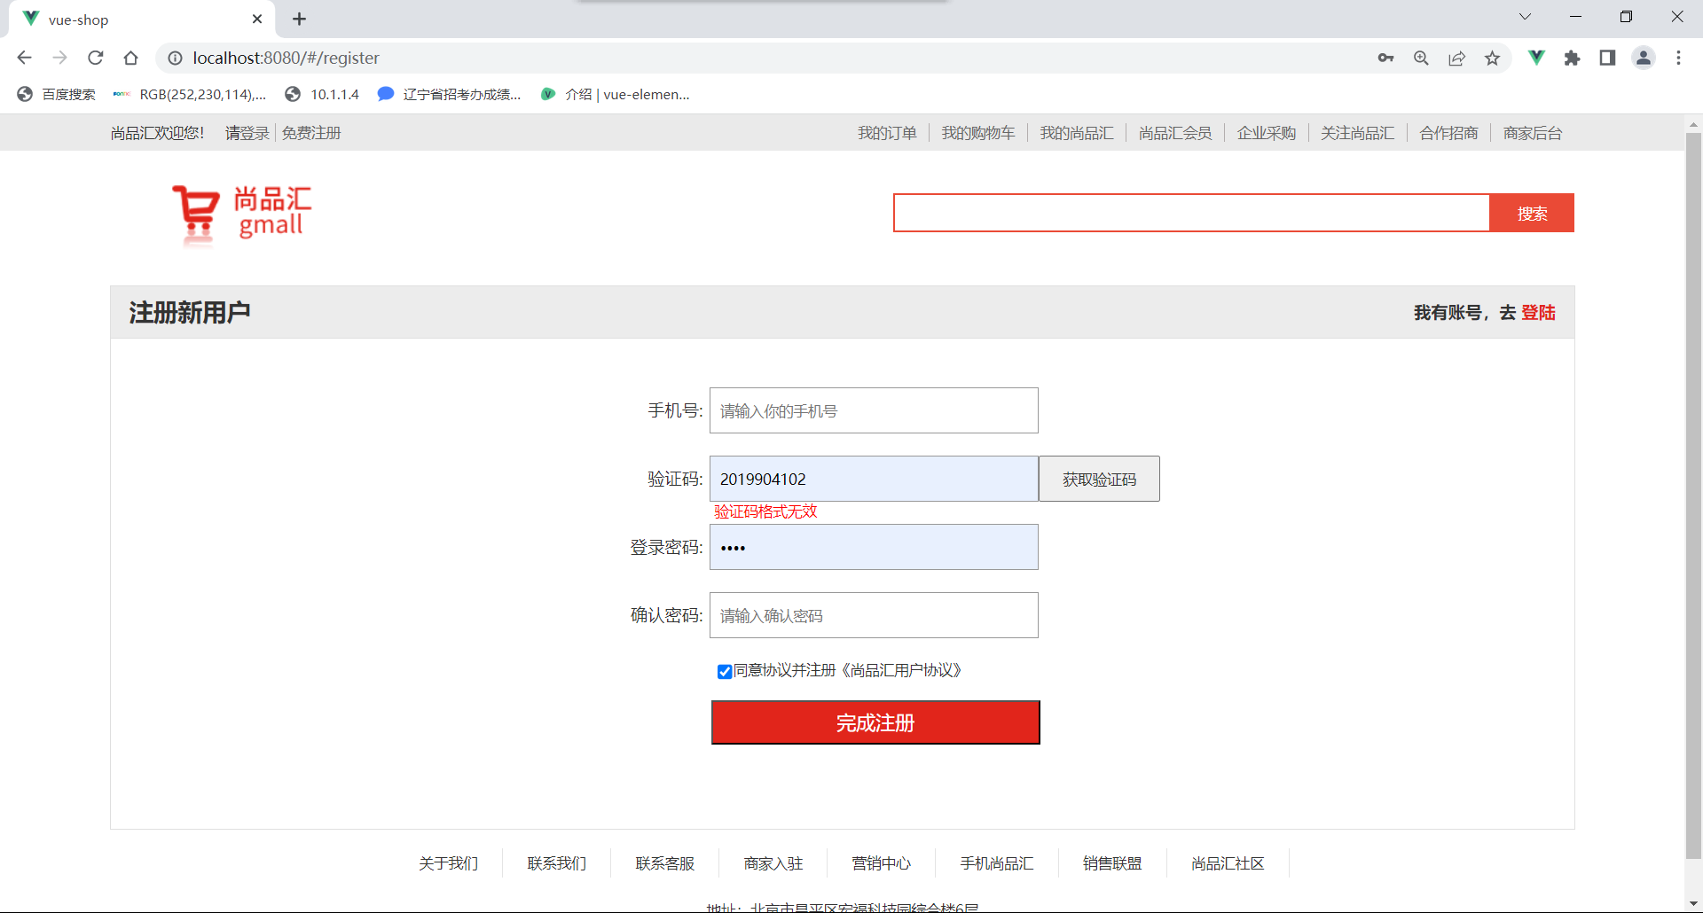The width and height of the screenshot is (1703, 913).
Task: Open the extensions puzzle icon
Action: tap(1572, 58)
